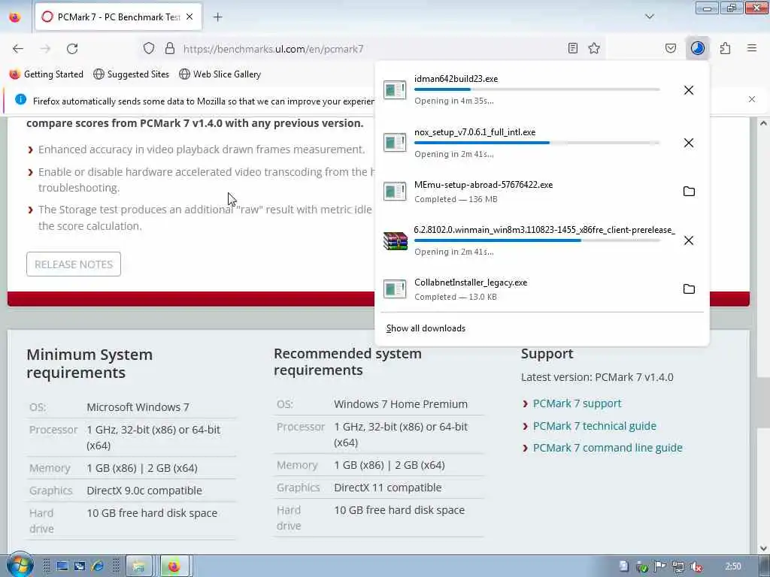The image size is (770, 577).
Task: Open a new tab with plus button
Action: click(x=217, y=17)
